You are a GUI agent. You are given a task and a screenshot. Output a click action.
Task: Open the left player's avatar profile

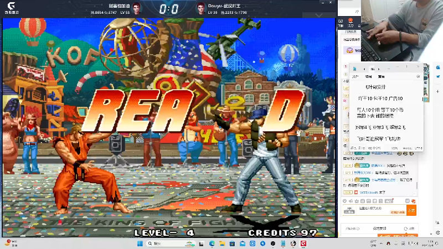tap(136, 8)
